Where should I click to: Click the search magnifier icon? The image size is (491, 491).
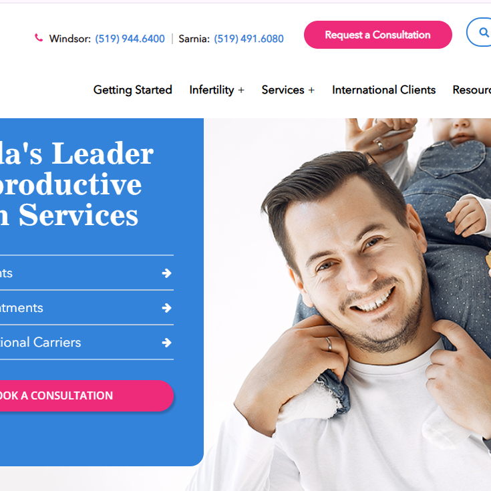click(484, 32)
